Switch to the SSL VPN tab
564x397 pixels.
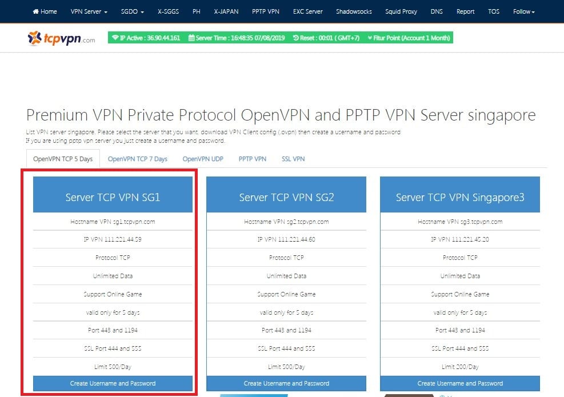coord(293,159)
